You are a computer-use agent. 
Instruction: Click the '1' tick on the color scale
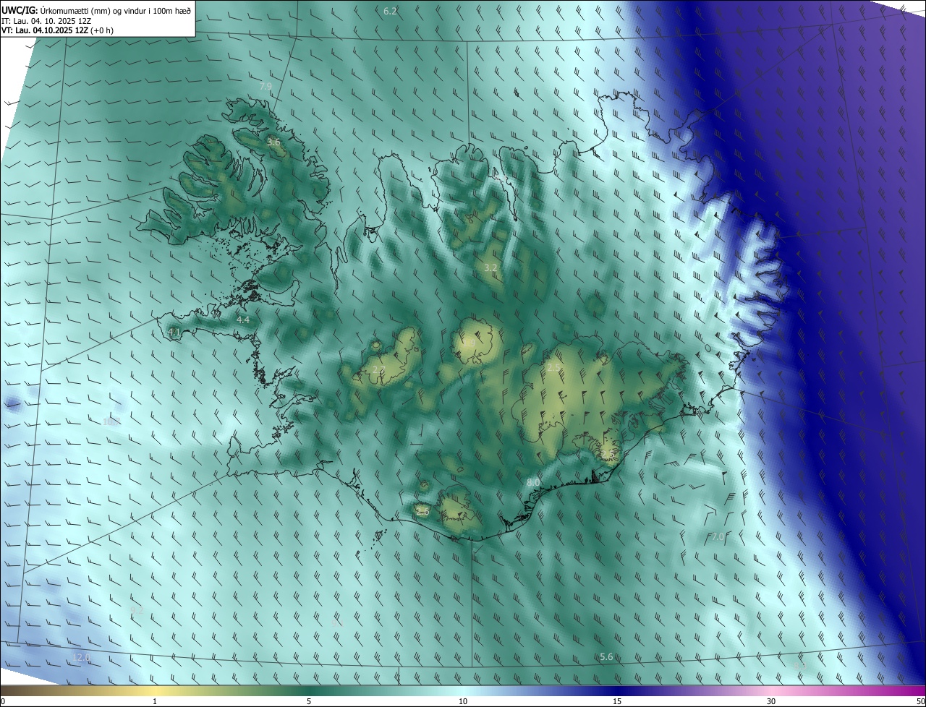point(155,701)
